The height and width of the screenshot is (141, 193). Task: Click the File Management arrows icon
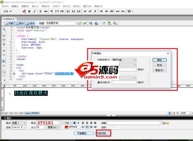[91, 23]
